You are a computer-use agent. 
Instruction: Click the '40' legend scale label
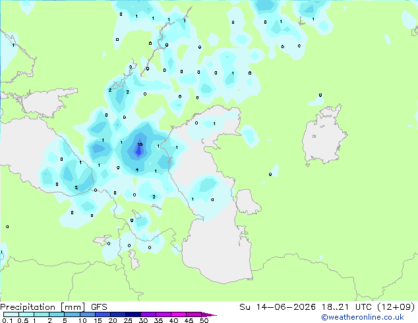[x=173, y=320]
